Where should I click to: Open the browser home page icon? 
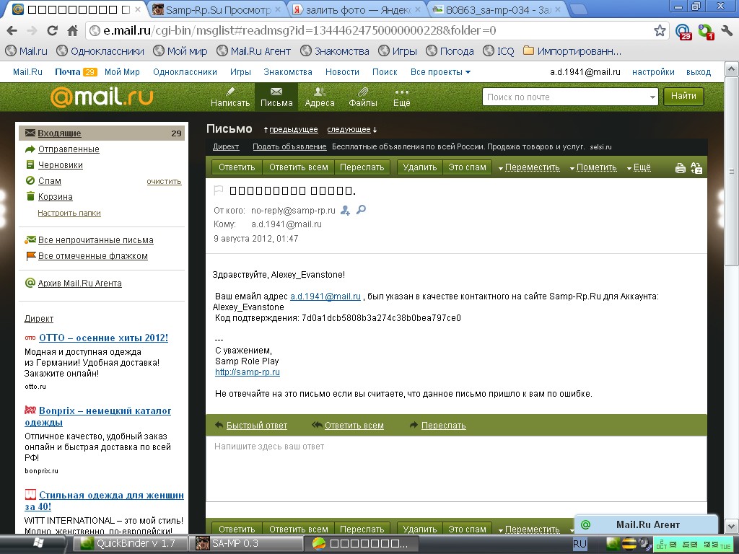click(x=73, y=30)
